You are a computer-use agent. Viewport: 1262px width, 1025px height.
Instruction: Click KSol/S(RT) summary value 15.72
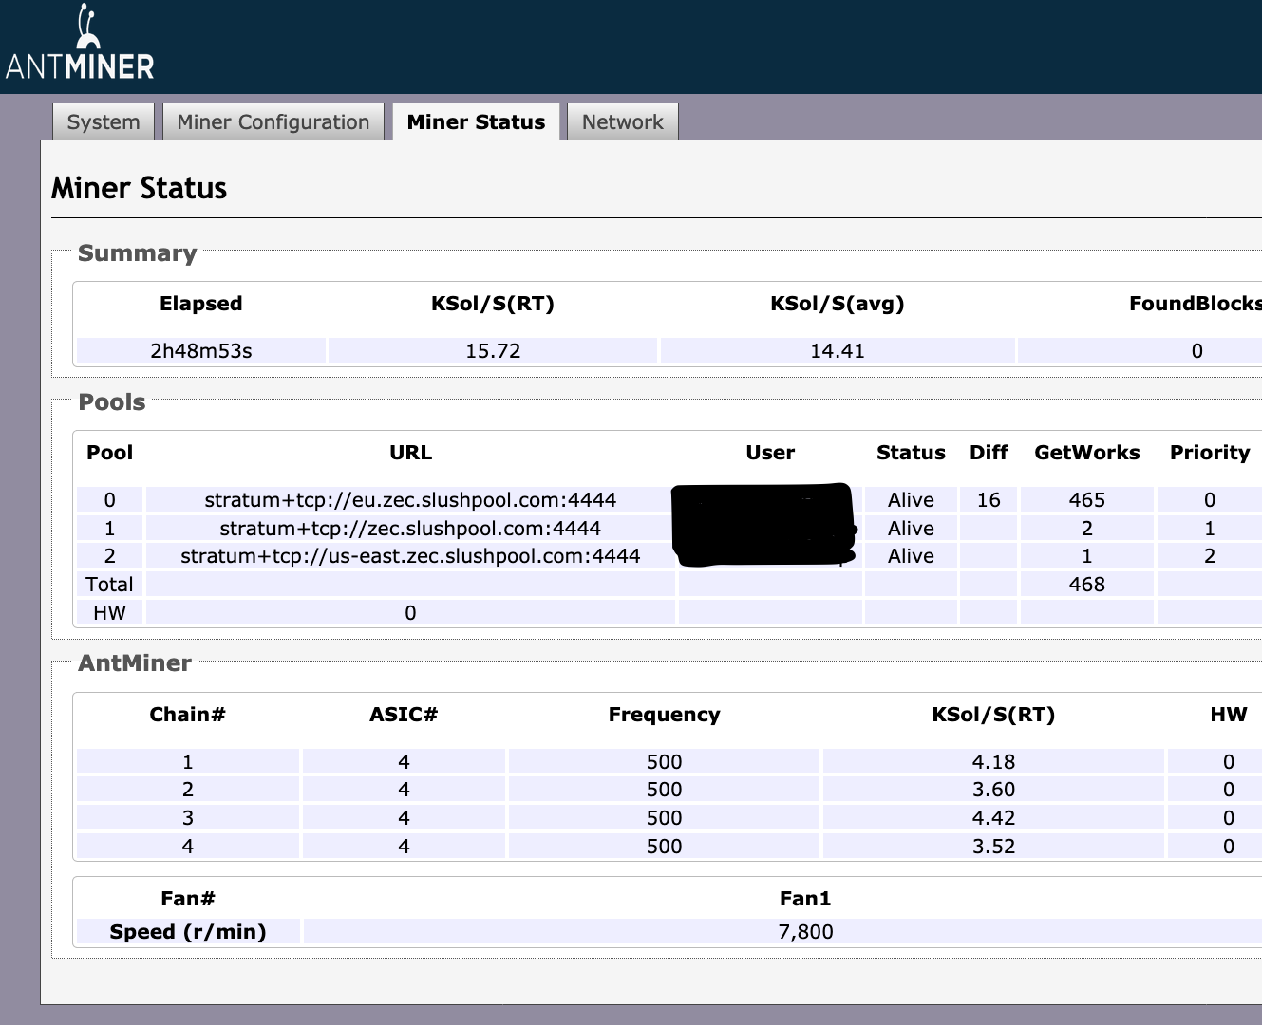(493, 350)
